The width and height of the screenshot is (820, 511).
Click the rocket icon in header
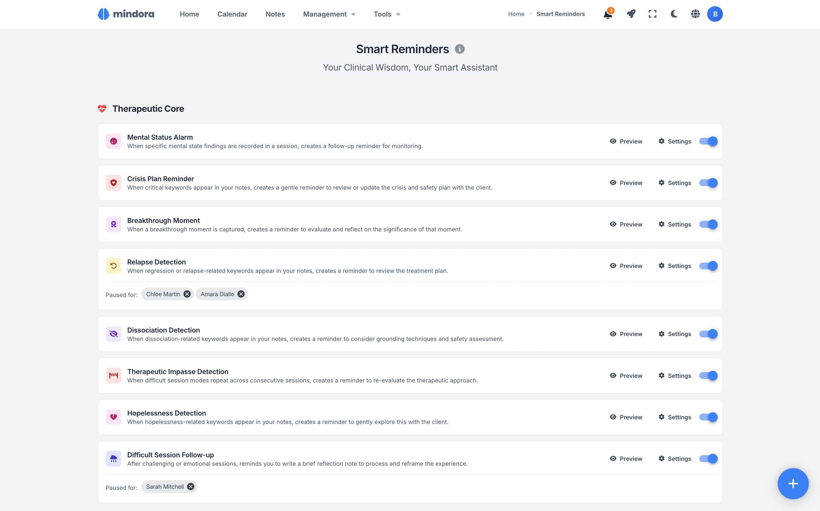[x=631, y=14]
